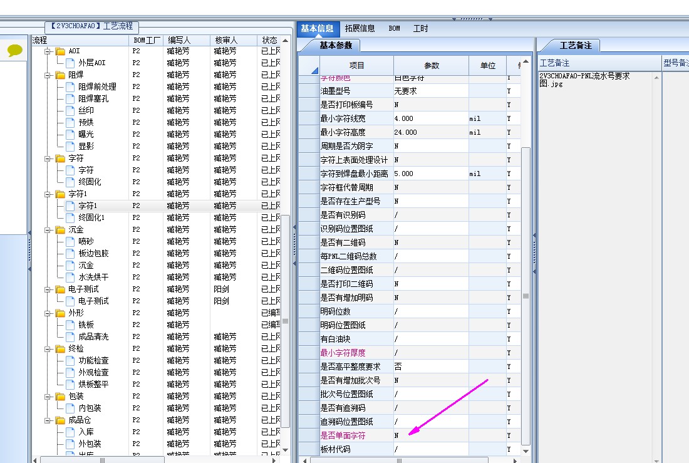Select the 成品清洗 tree item

click(93, 337)
